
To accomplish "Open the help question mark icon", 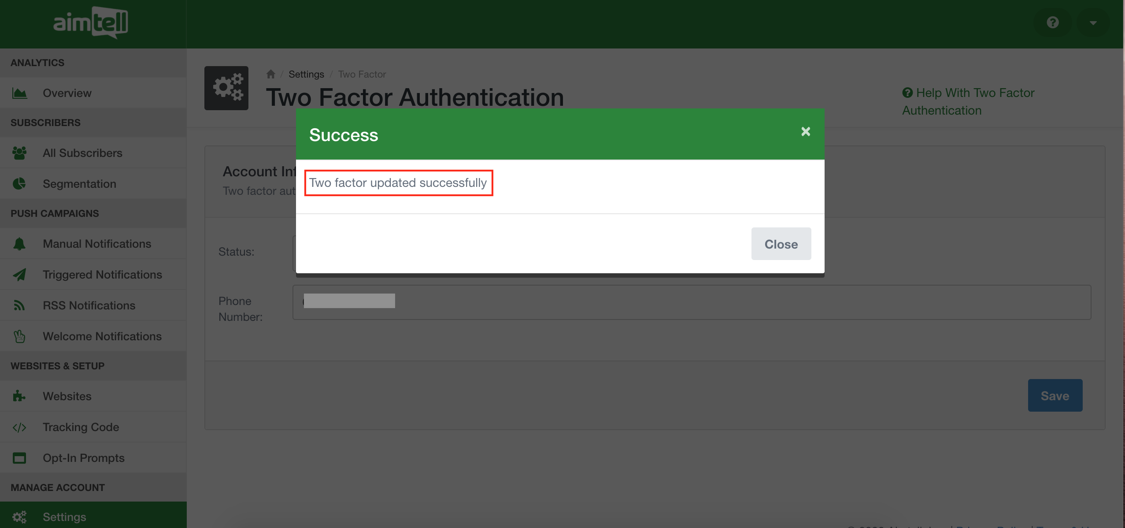I will tap(1053, 22).
